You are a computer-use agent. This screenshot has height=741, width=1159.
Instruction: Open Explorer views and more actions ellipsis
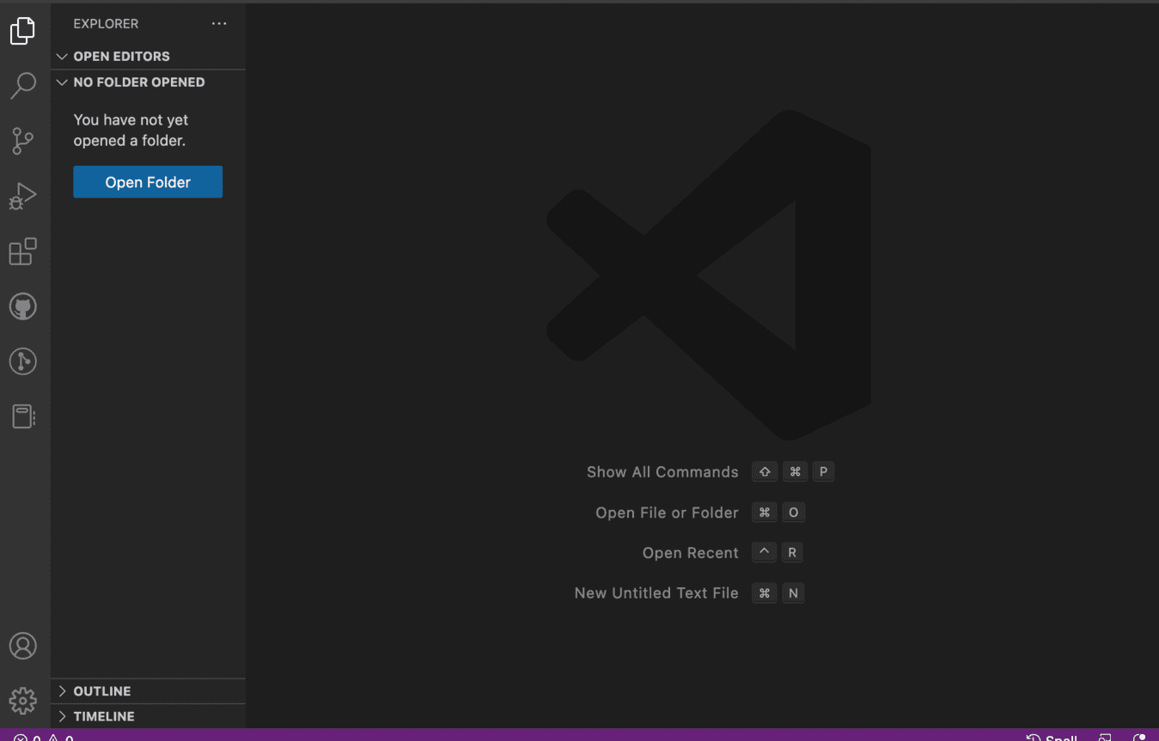pyautogui.click(x=219, y=24)
